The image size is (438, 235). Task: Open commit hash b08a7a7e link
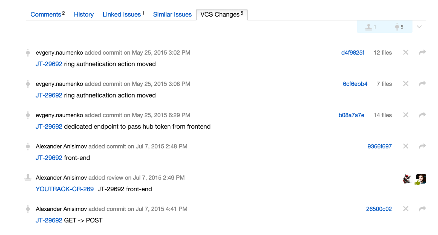pos(351,115)
